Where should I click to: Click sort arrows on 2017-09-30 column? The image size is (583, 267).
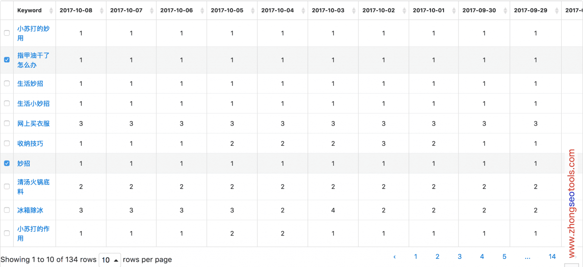point(506,11)
